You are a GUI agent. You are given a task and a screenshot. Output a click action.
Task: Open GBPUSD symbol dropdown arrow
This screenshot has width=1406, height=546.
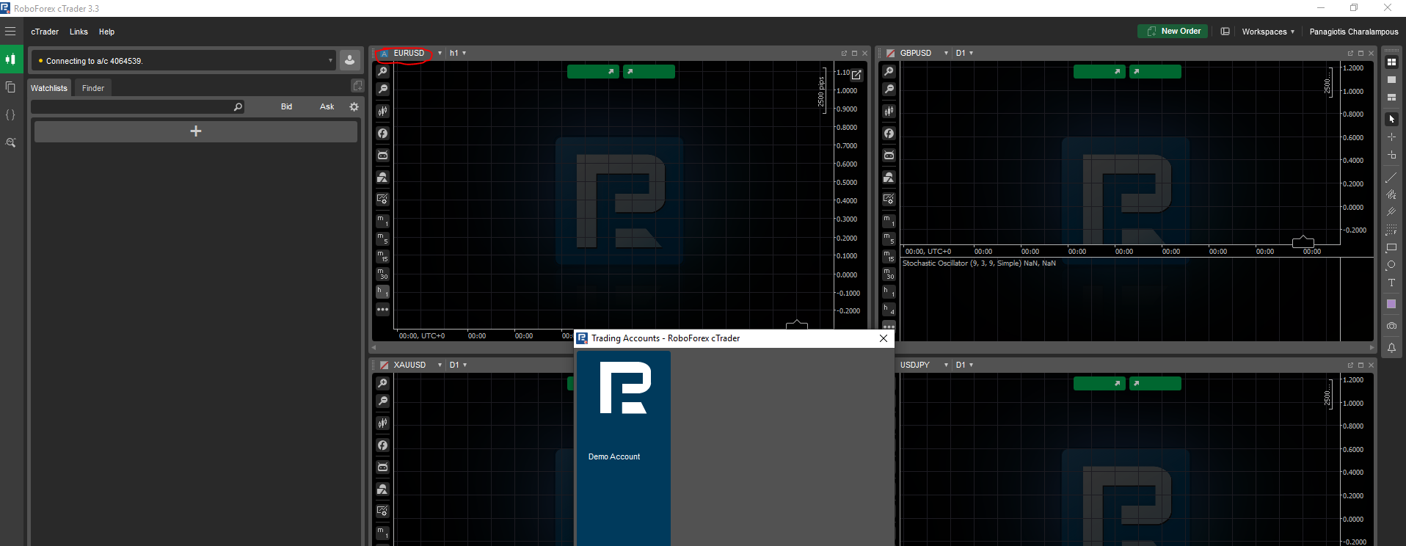946,53
